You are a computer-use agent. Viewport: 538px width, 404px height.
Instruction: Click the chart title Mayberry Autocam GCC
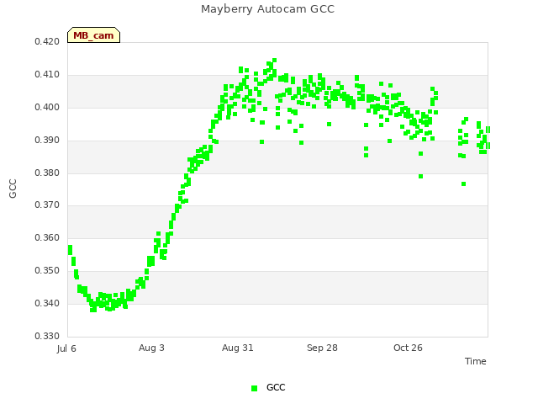tap(267, 9)
